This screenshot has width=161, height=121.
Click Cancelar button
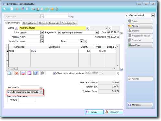tap(114, 112)
